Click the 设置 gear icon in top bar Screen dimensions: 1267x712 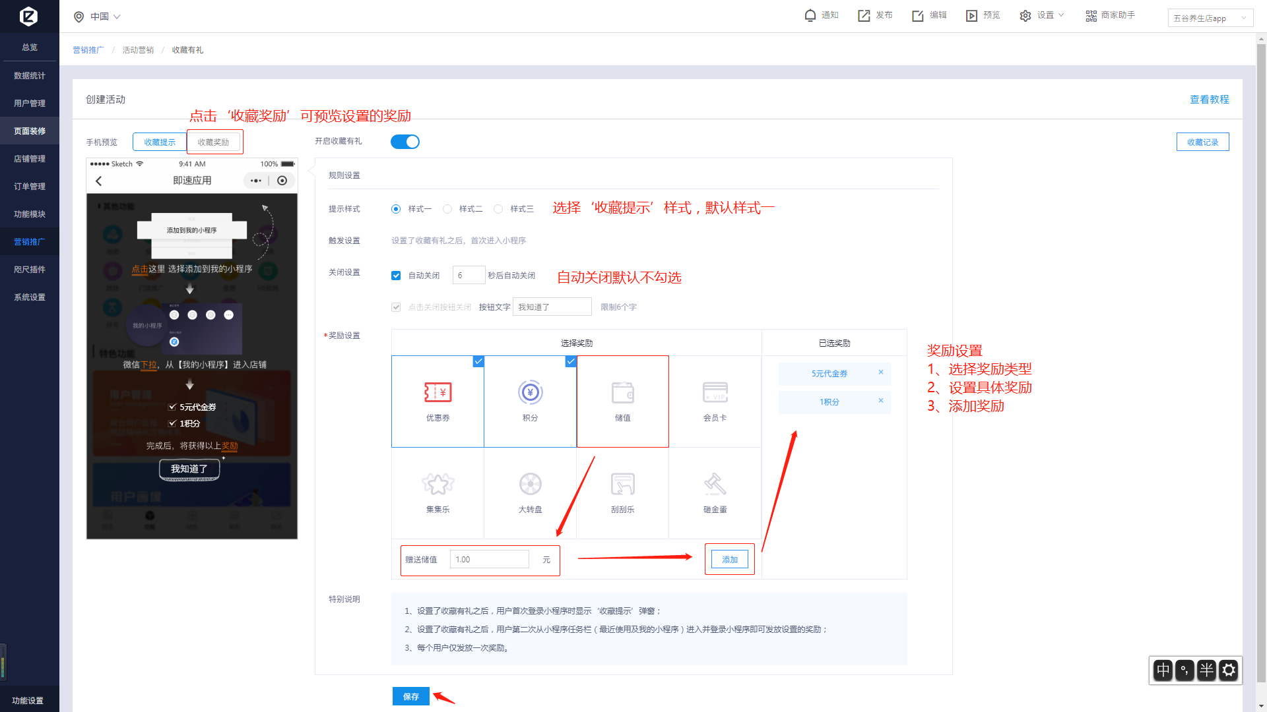coord(1025,15)
